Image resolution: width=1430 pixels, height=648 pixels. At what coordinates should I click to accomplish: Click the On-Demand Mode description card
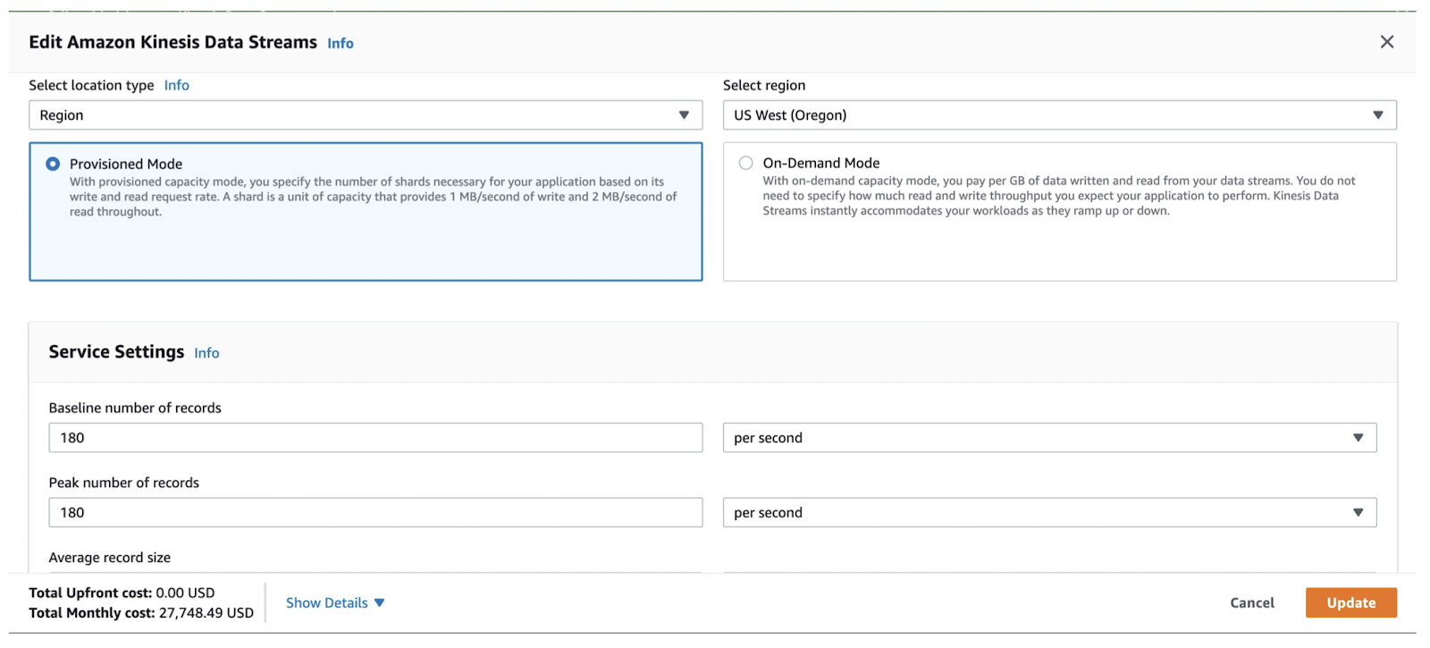[1058, 241]
